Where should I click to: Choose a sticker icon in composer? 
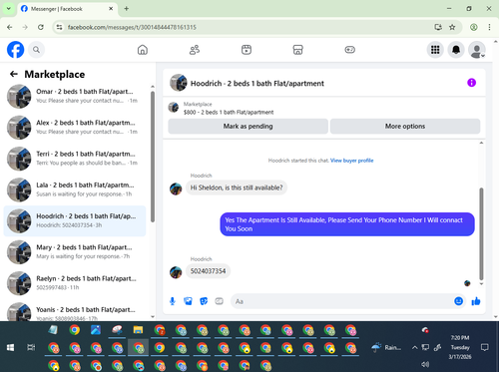204,301
